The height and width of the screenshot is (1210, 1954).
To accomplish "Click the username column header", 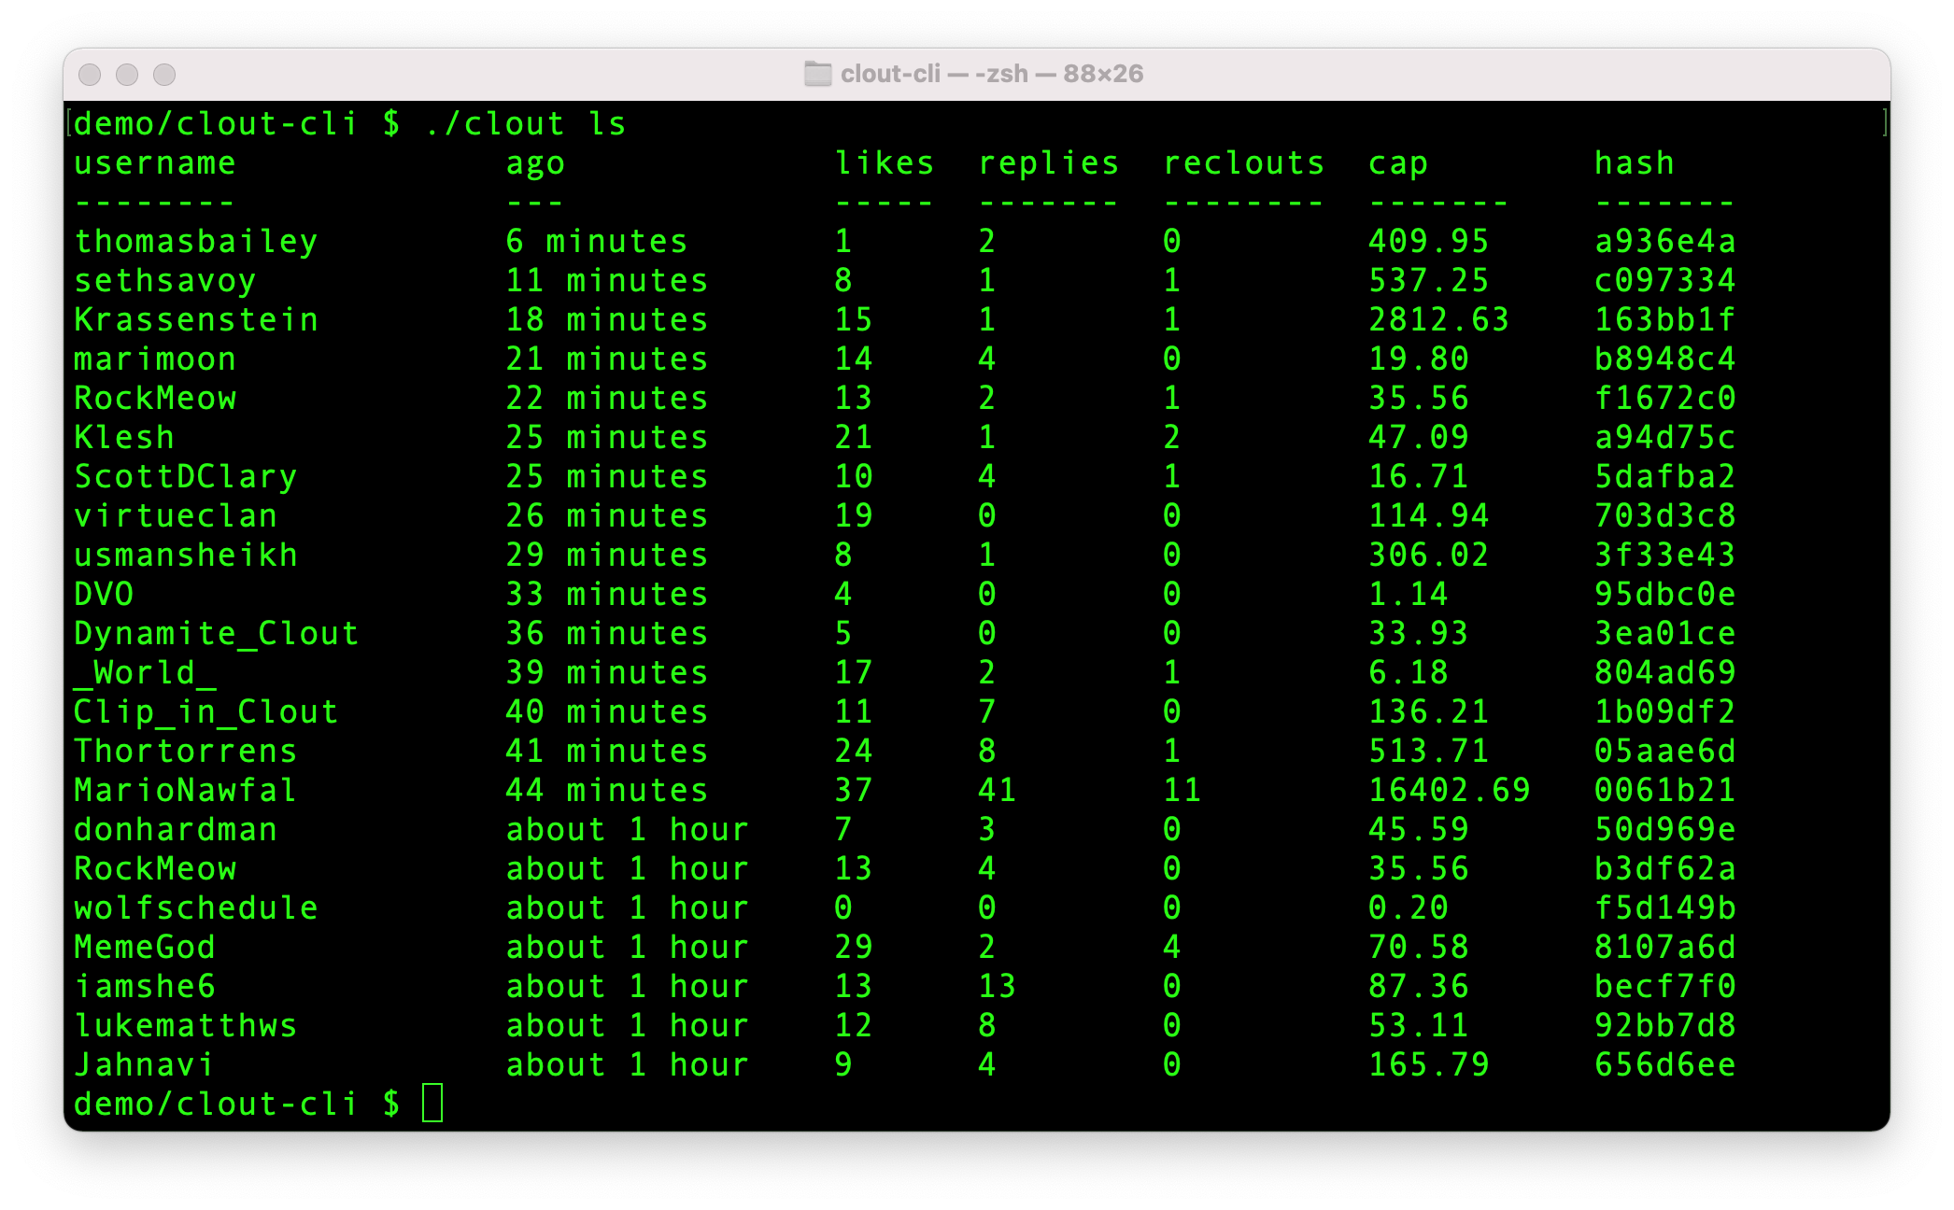I will coord(155,163).
